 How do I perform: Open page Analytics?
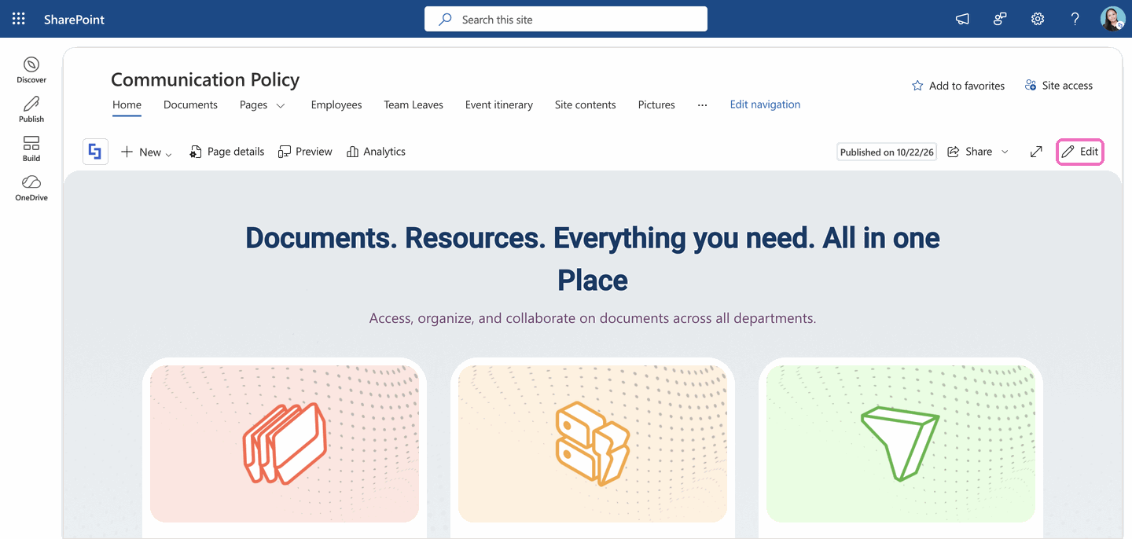click(376, 152)
